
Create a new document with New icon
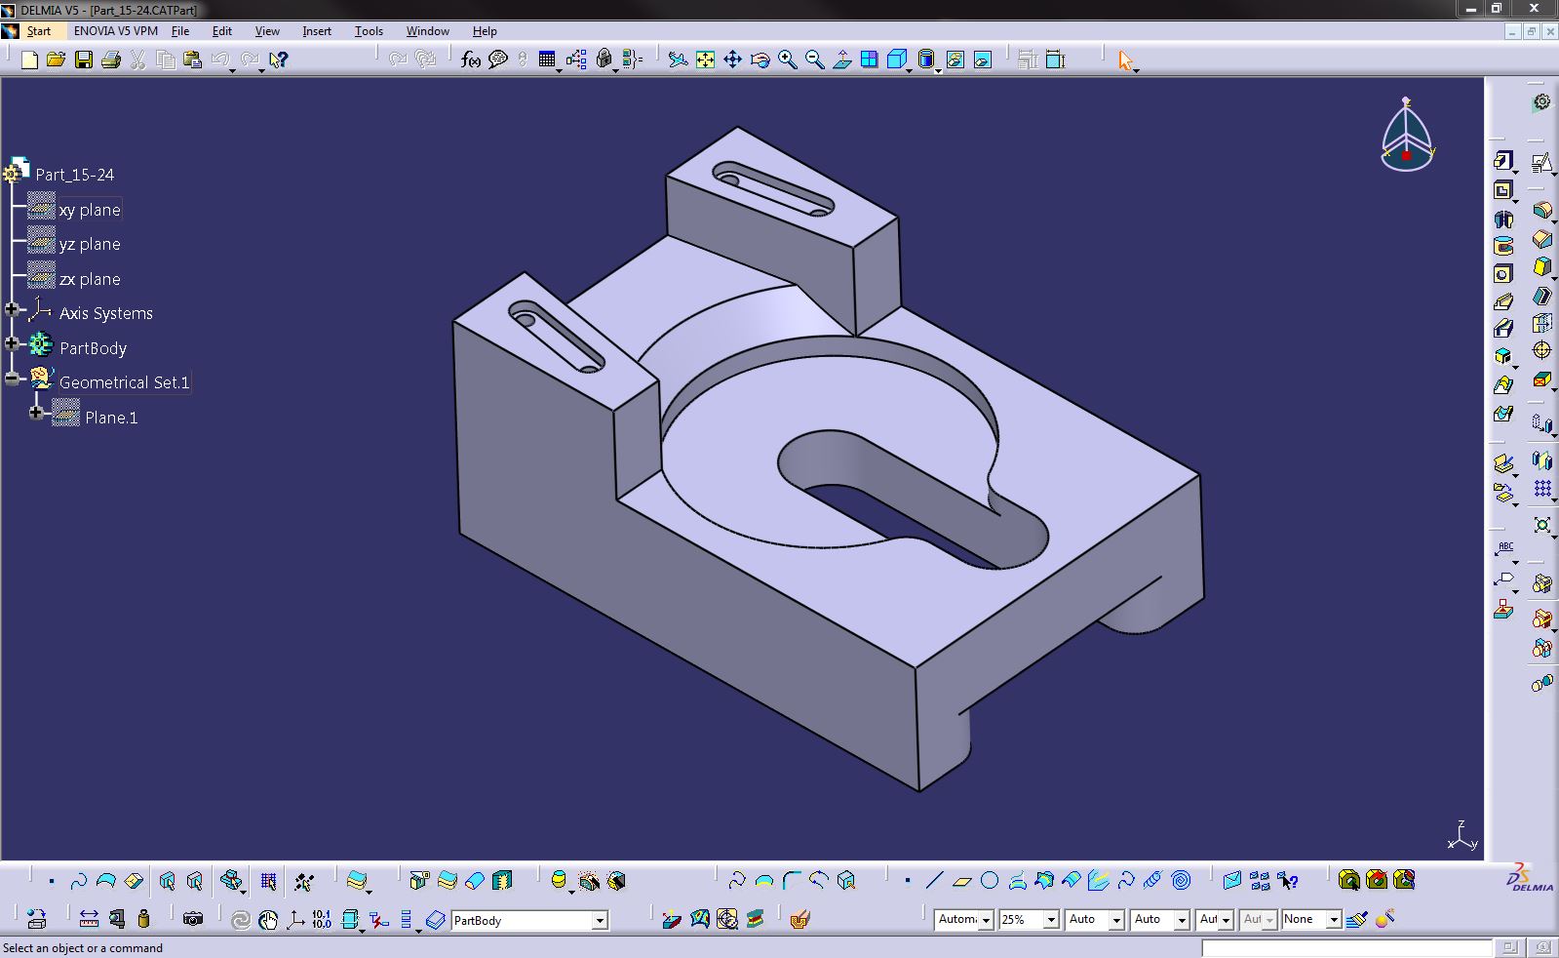(x=29, y=60)
